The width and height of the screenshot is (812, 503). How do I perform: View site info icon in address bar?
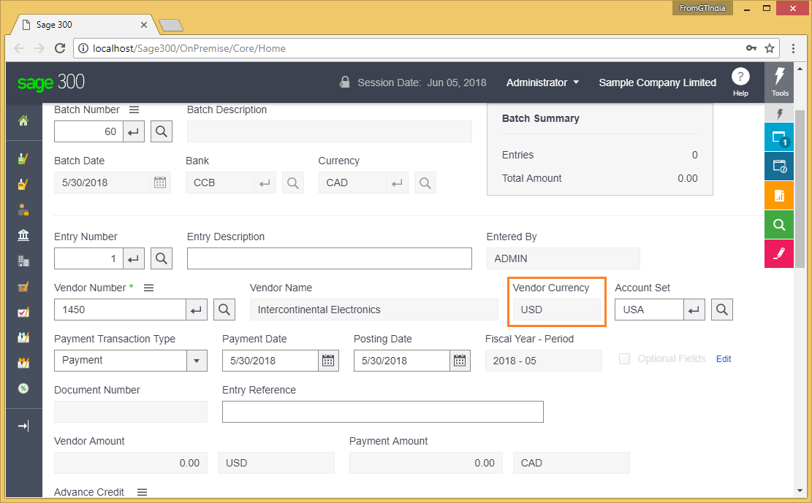tap(83, 48)
